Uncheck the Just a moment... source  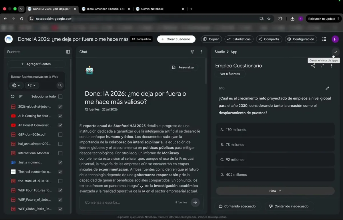[60, 162]
